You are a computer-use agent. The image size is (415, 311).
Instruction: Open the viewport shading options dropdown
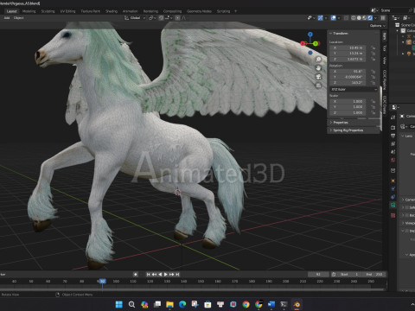click(x=375, y=18)
